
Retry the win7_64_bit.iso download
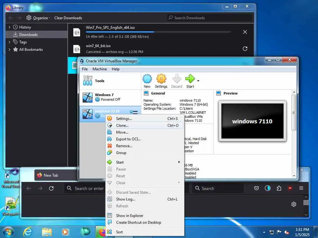click(x=245, y=49)
